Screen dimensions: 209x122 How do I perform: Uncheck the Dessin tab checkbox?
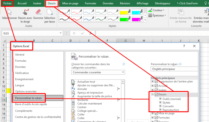point(156,95)
